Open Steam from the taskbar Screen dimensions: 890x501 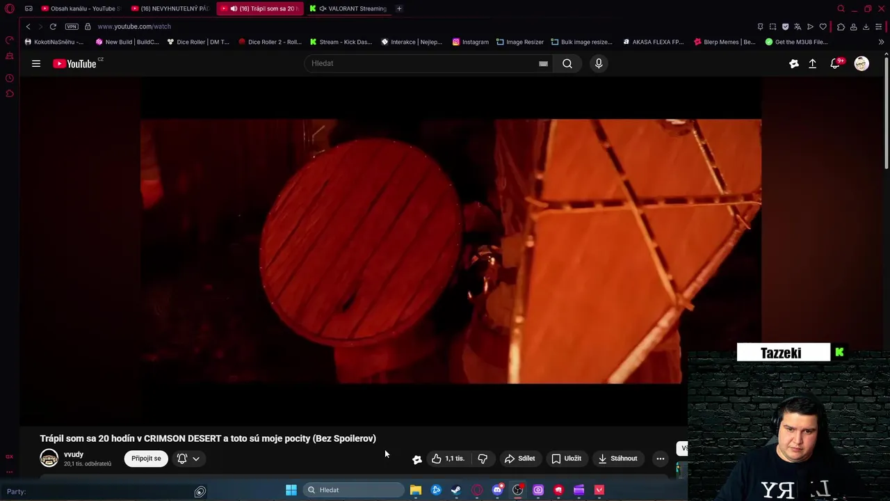pos(456,490)
